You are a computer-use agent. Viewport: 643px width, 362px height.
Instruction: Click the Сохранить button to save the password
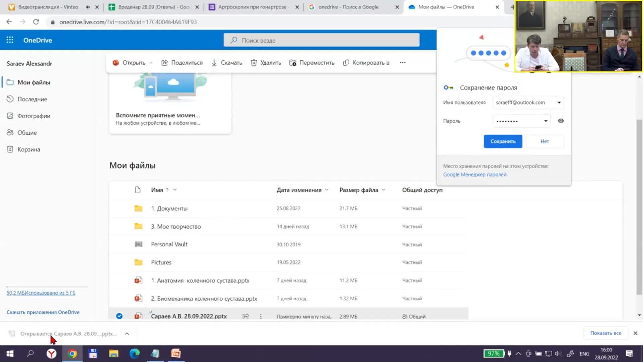coord(503,141)
